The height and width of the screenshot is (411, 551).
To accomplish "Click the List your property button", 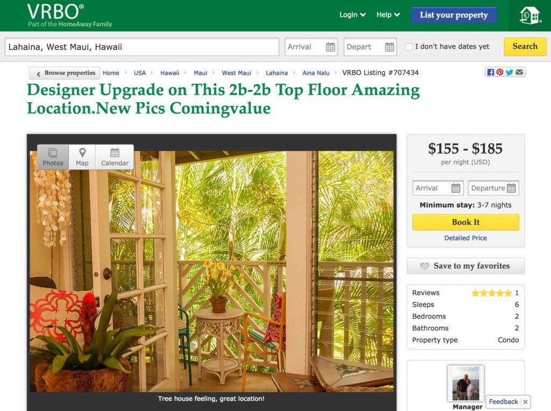I will (x=454, y=15).
